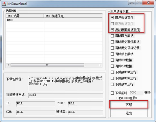Viewport: 156px width, 122px height.
Task: Select 下载到SD运行 checkbox
Action: tap(112, 84)
